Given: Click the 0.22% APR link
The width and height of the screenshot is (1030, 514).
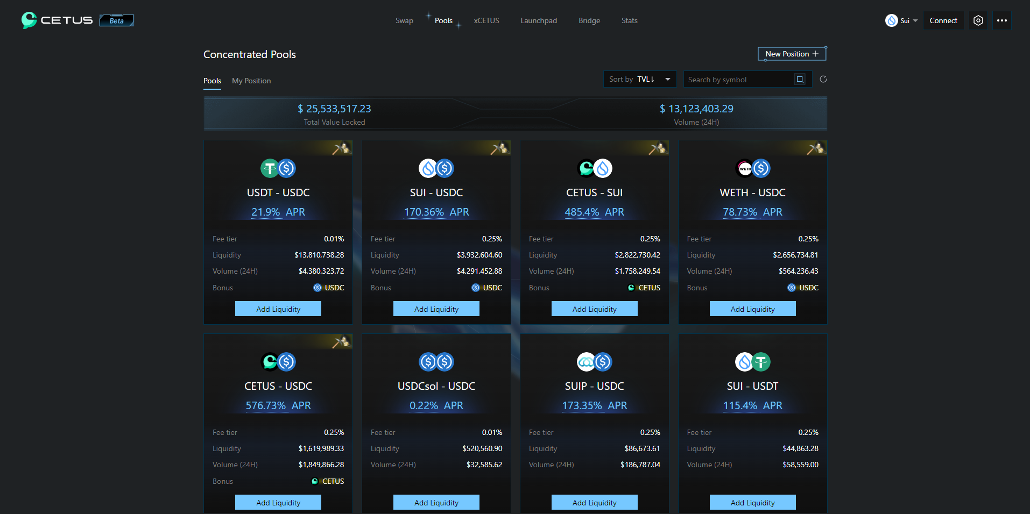Looking at the screenshot, I should 436,405.
